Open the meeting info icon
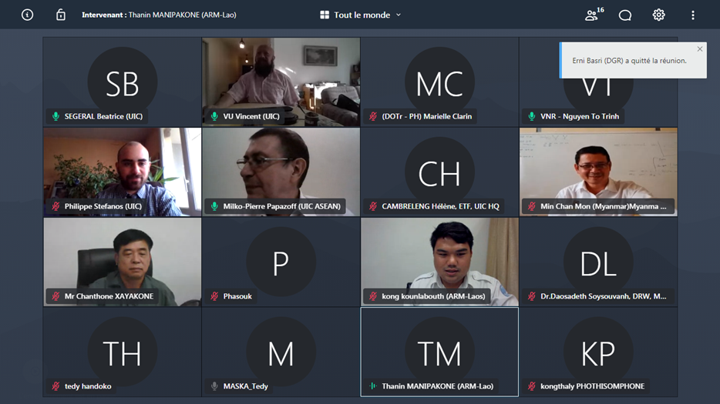Screen dimensions: 720x404 pyautogui.click(x=28, y=15)
